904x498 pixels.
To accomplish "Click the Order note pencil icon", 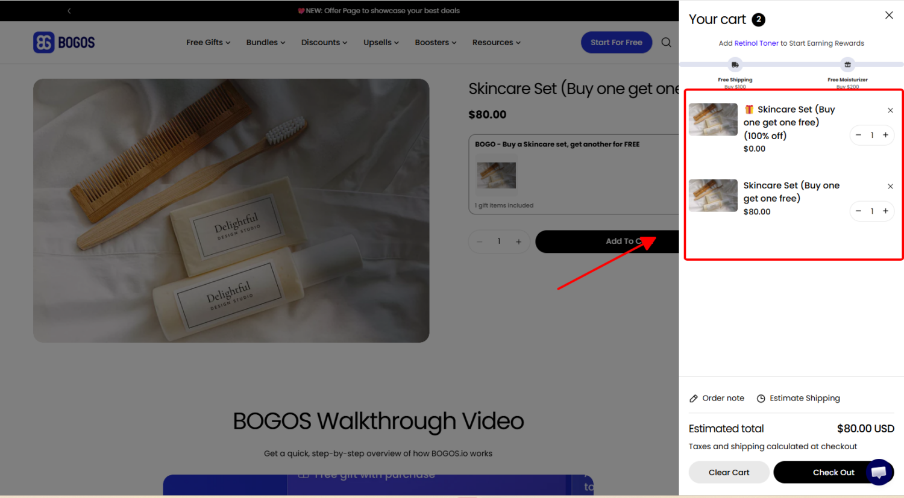I will point(693,398).
